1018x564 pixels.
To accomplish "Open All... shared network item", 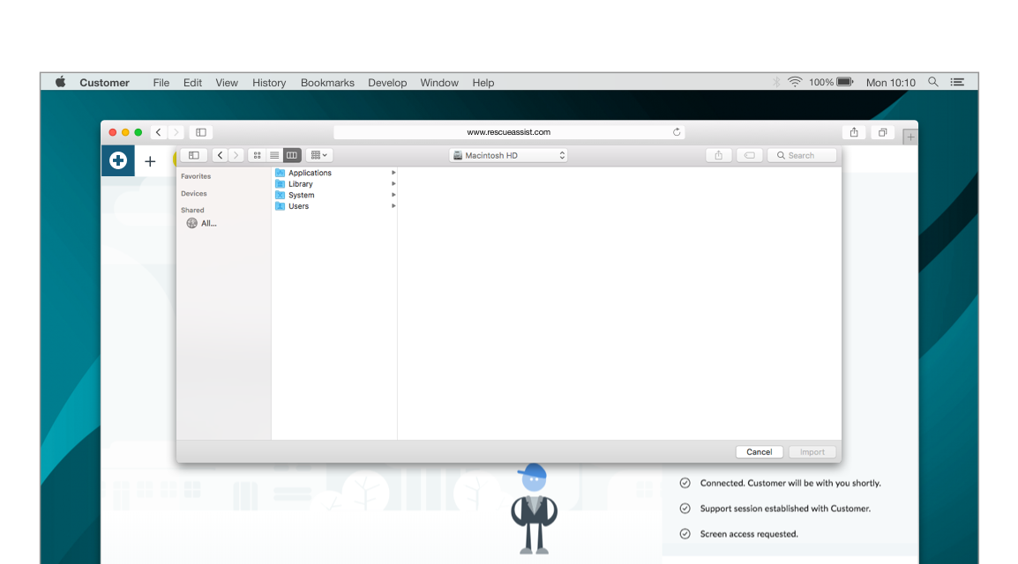I will (x=202, y=223).
